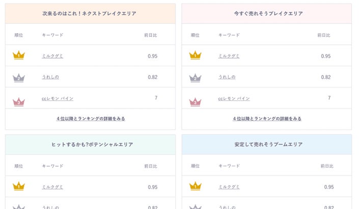Viewport: 359px width, 209px height.
Task: Click 前日比 column header in ブレイクエリア
Action: point(323,35)
